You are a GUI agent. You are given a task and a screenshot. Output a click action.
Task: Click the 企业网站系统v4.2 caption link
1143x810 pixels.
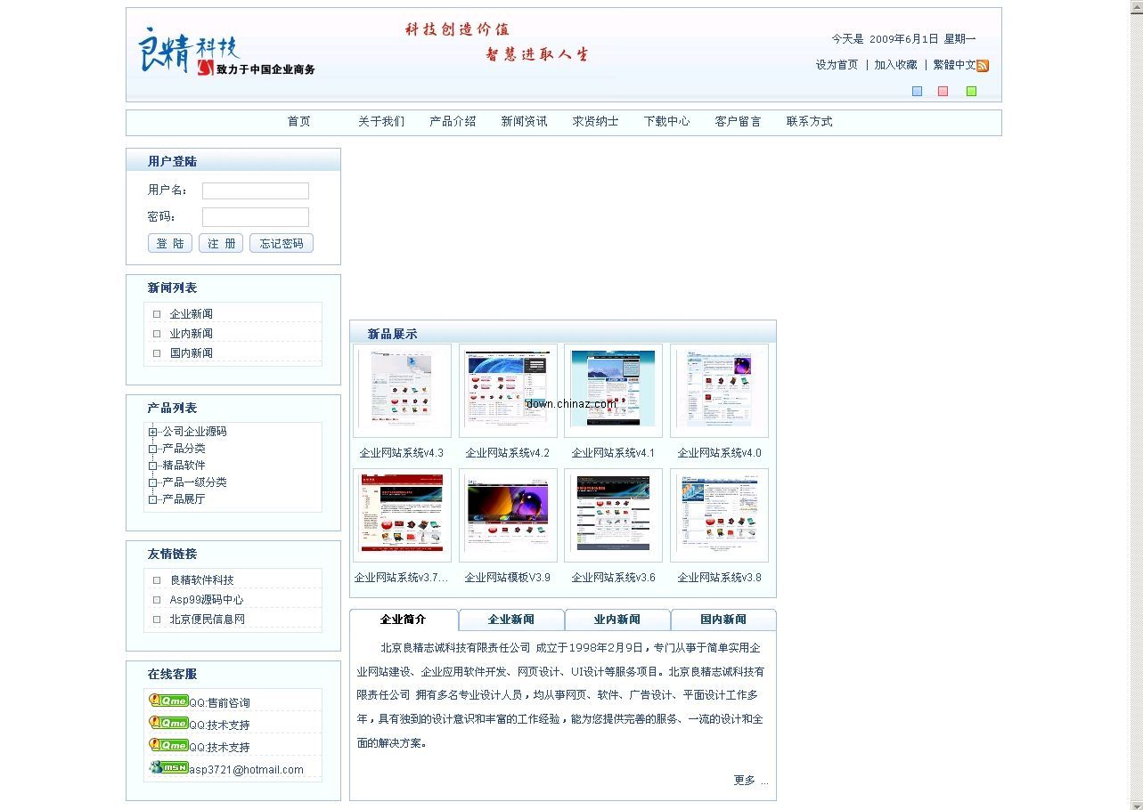coord(508,453)
